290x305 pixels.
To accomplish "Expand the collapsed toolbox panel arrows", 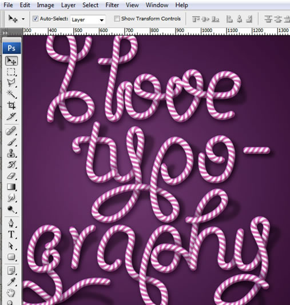I will point(5,33).
